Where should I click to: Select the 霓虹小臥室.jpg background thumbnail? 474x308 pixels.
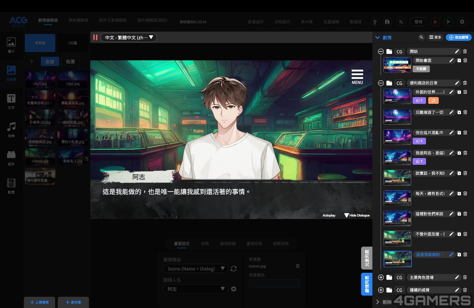pyautogui.click(x=73, y=137)
